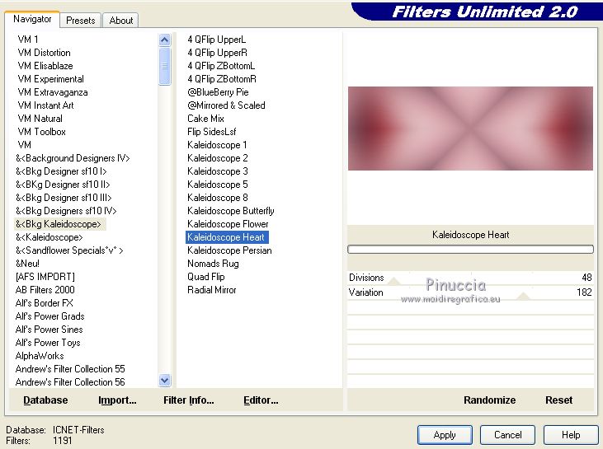This screenshot has height=449, width=603.
Task: Select Alf's Border FX category
Action: tap(45, 303)
